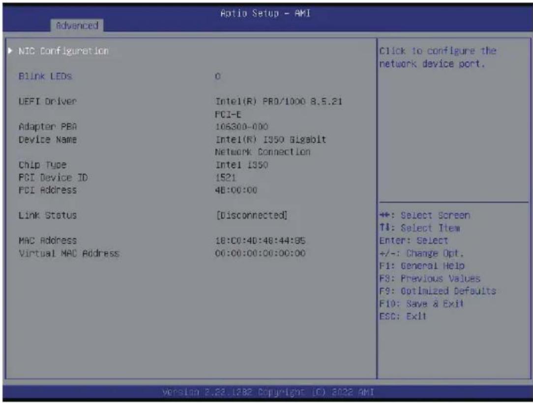The image size is (533, 403).
Task: Click PCI Address value 4B:00:00
Action: [236, 190]
